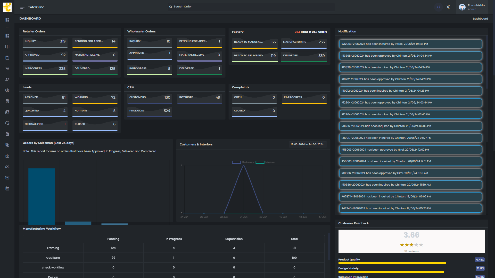
Task: Open Wholesaler Orders INQUIRY card showing 10
Action: point(150,43)
